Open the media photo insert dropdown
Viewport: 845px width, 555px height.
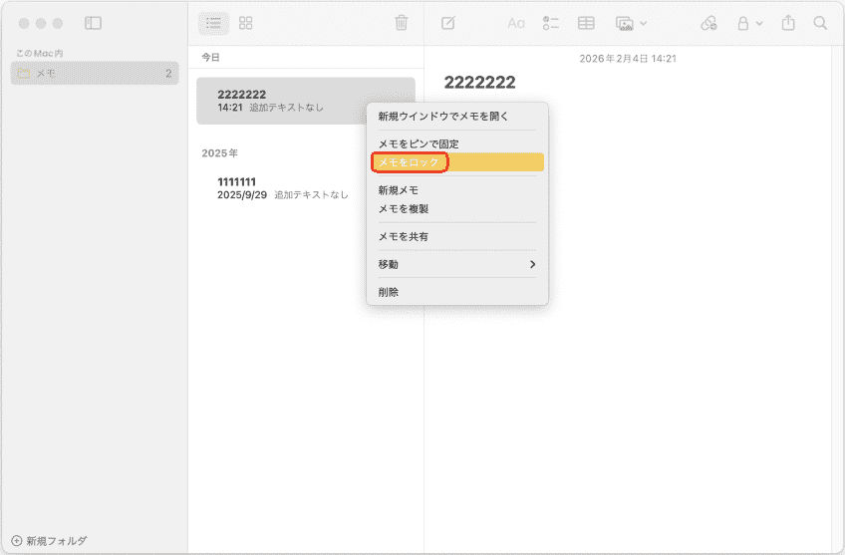point(631,23)
